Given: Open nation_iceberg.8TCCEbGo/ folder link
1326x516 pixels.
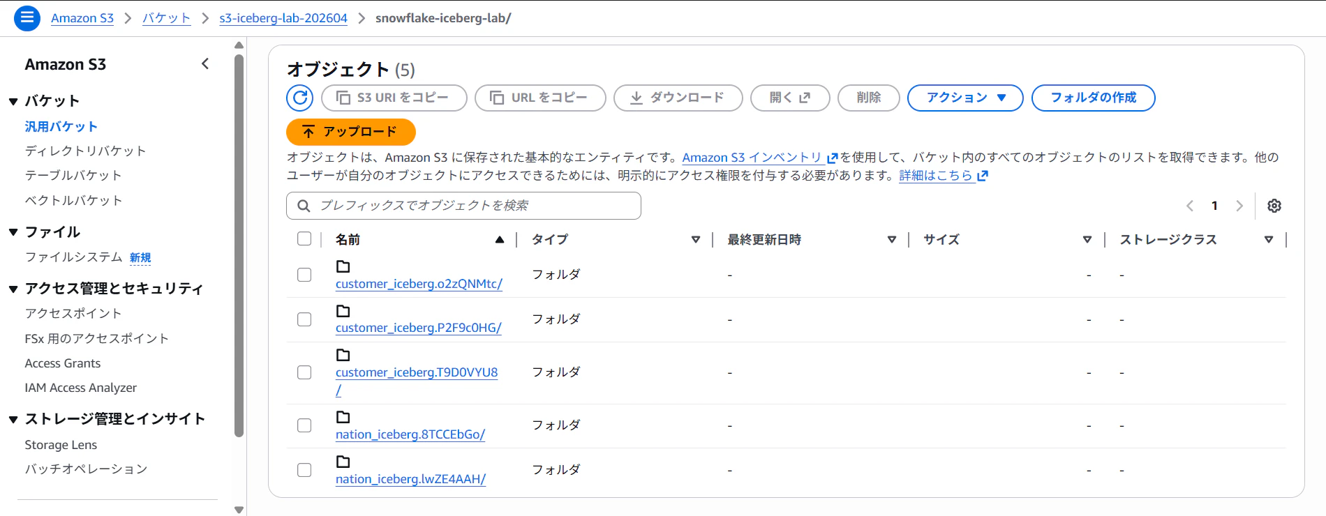Looking at the screenshot, I should tap(410, 434).
